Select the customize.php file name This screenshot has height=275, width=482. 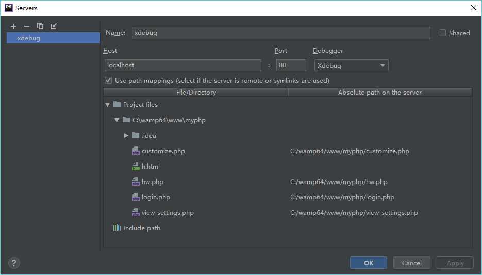coord(163,151)
